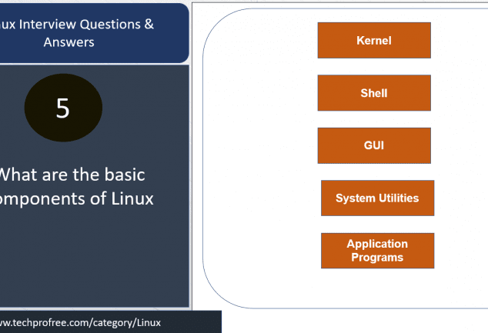
Task: Click the Kernel box
Action: point(374,41)
